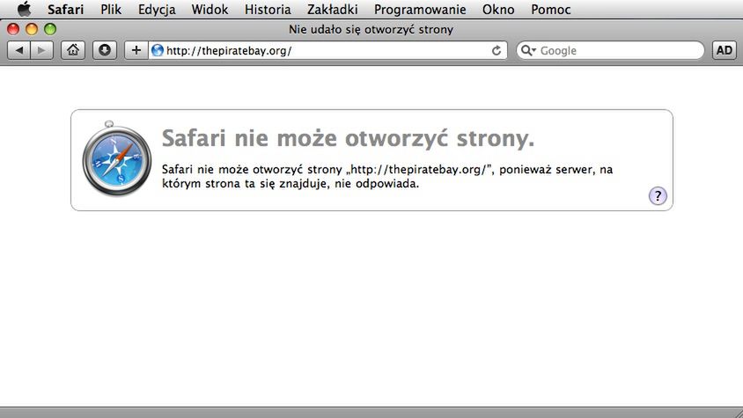Open the Safari application menu
Image resolution: width=743 pixels, height=418 pixels.
point(65,10)
